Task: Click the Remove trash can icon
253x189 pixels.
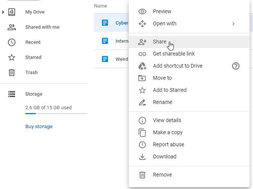Action: pyautogui.click(x=142, y=175)
